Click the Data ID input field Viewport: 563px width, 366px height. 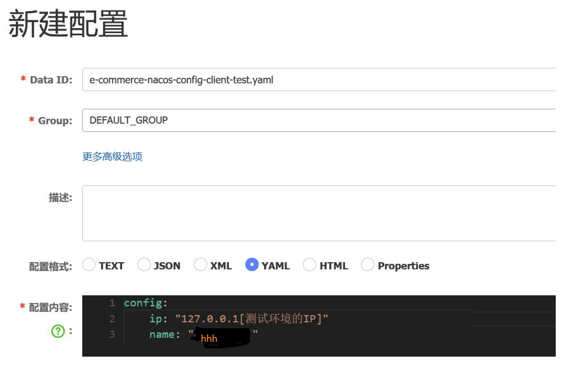click(319, 80)
